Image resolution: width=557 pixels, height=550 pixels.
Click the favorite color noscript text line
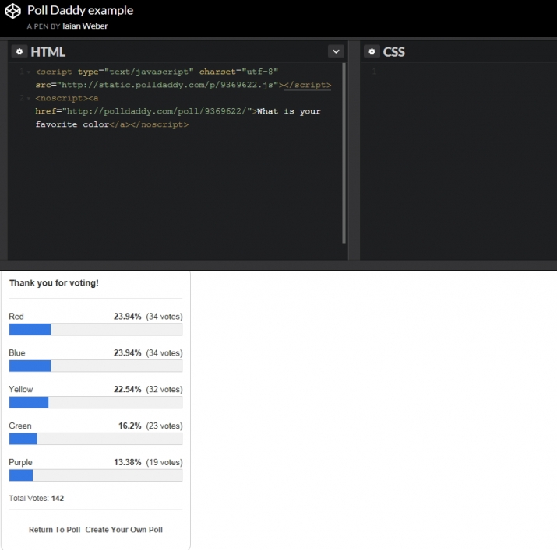click(112, 124)
